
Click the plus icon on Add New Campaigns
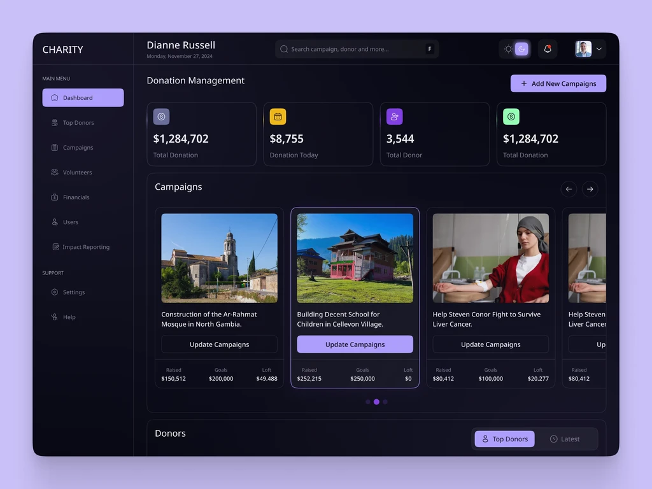pyautogui.click(x=524, y=83)
